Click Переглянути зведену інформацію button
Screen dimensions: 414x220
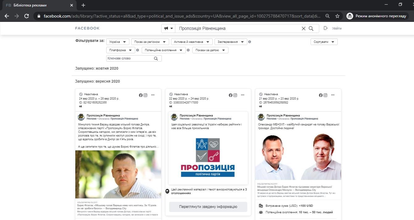click(x=208, y=207)
